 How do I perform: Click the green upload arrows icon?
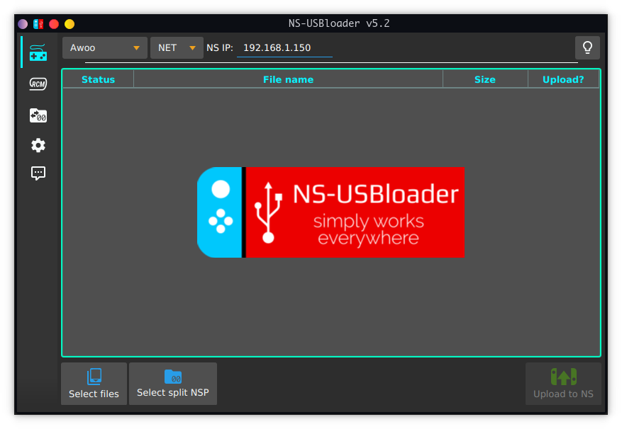tap(563, 377)
